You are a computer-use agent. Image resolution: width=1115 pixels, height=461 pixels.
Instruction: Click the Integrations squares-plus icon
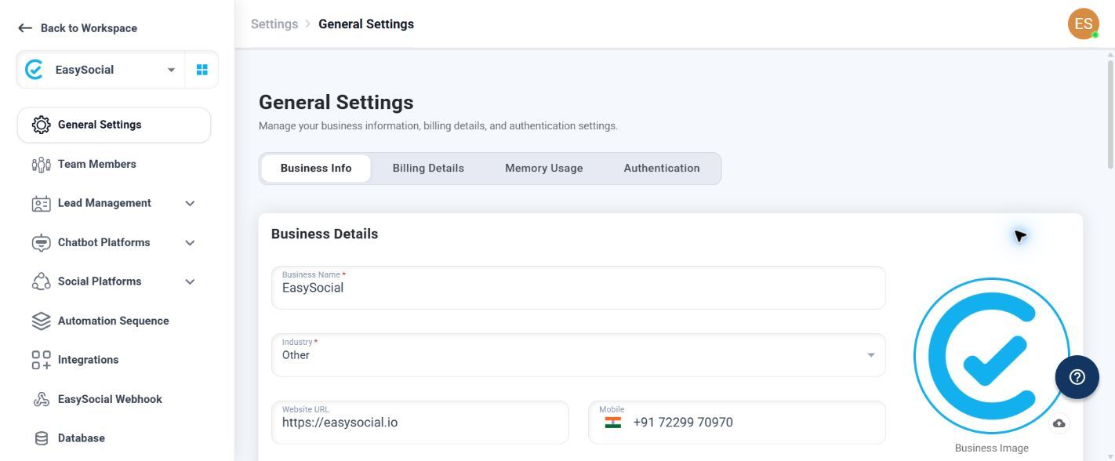[x=41, y=360]
